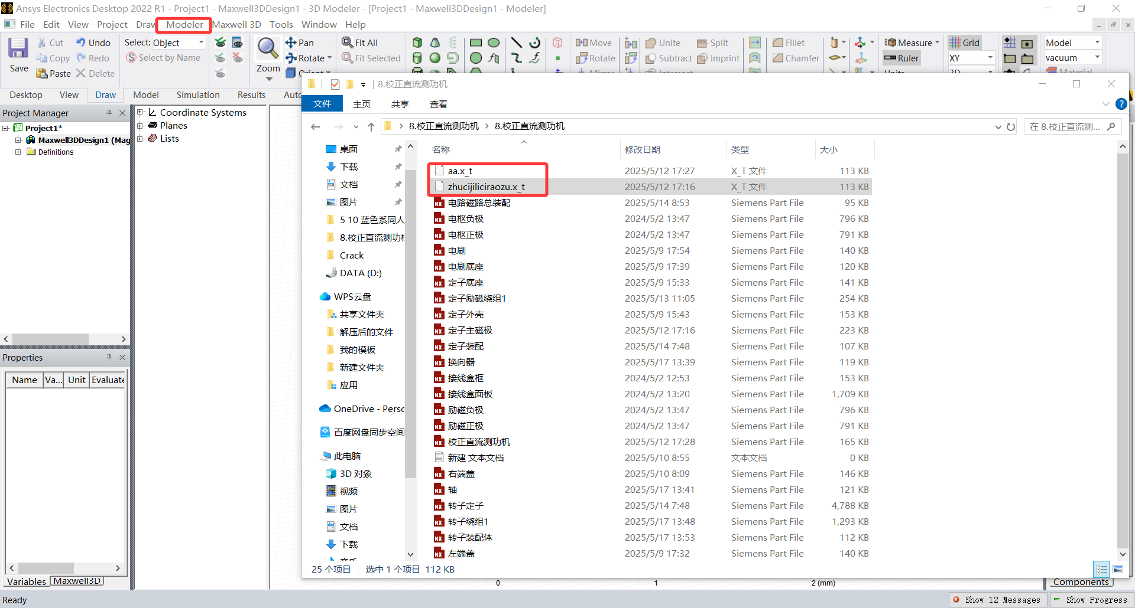Open the Tools menu
The width and height of the screenshot is (1135, 608).
point(281,24)
